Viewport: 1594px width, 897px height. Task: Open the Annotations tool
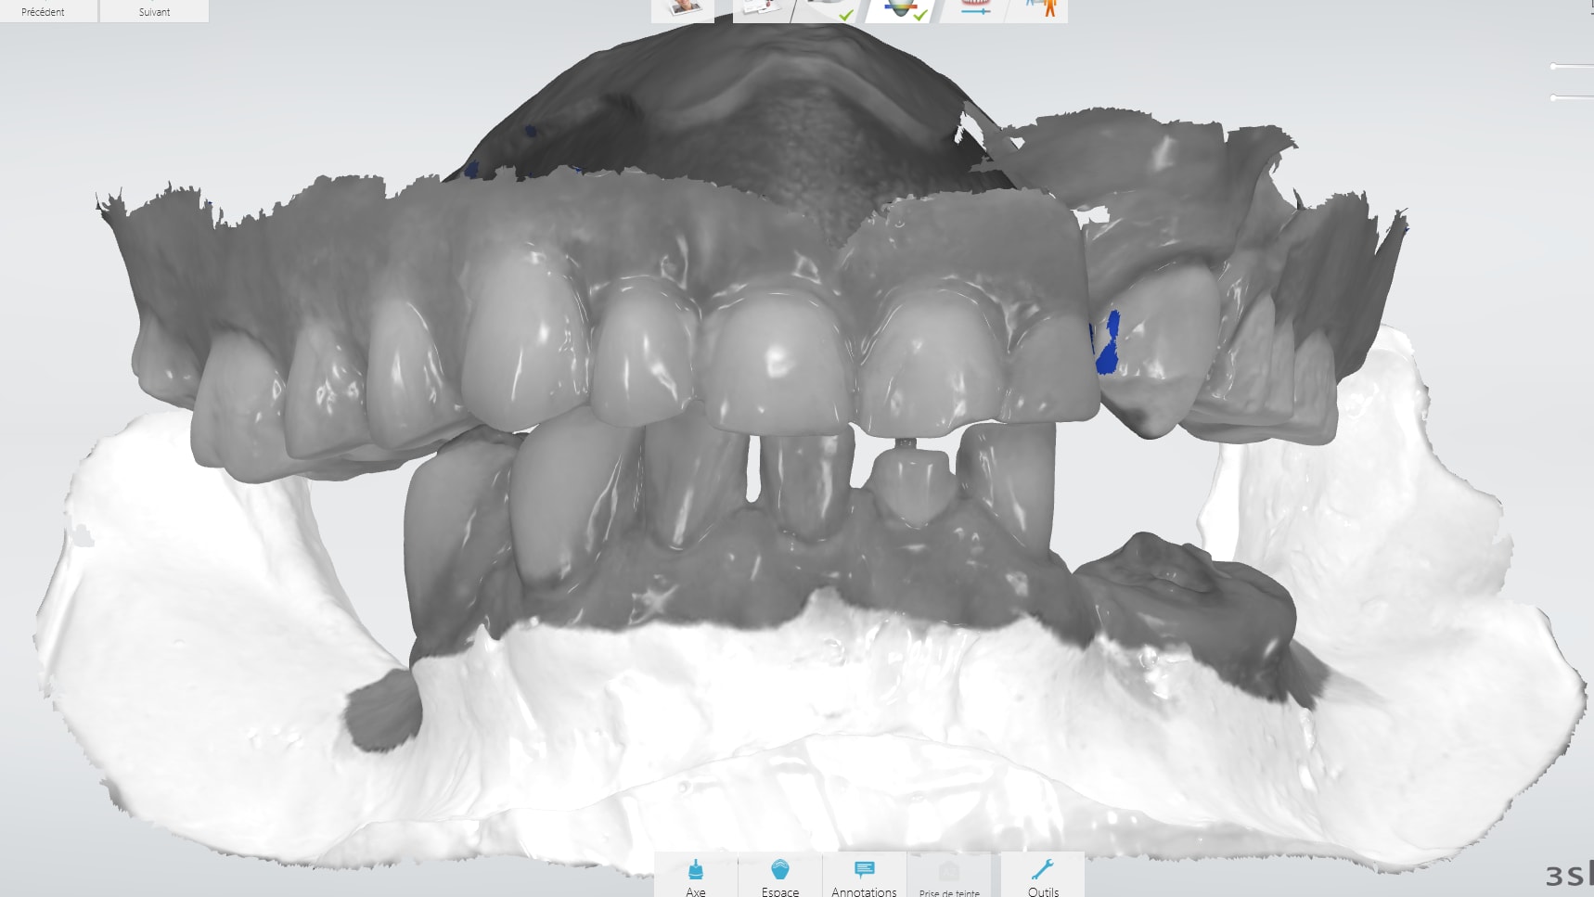864,876
